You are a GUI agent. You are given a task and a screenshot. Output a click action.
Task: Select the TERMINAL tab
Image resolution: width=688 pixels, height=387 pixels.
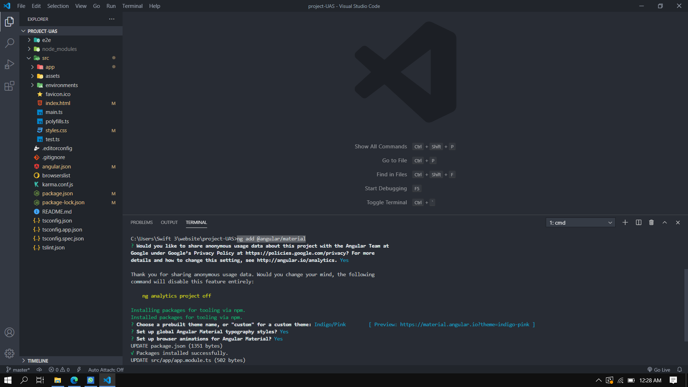[196, 223]
